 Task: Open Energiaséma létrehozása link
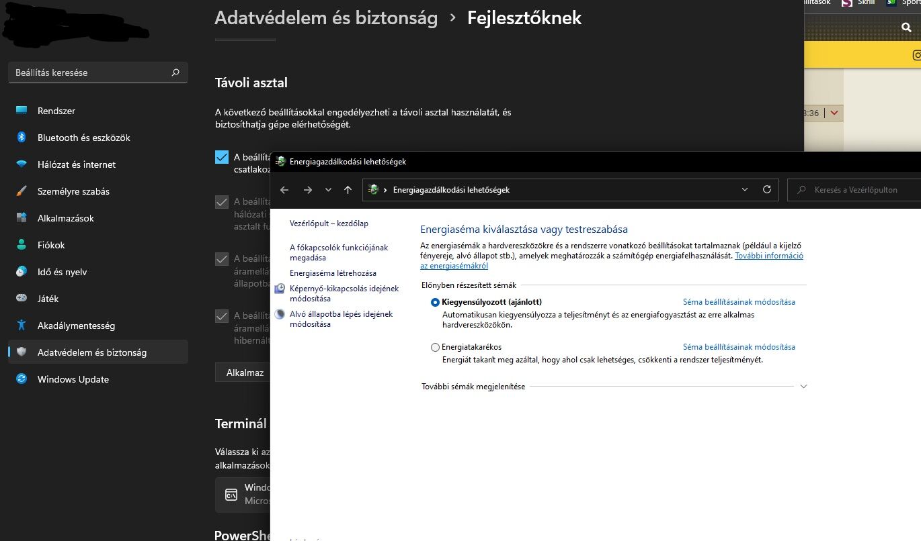click(x=333, y=273)
